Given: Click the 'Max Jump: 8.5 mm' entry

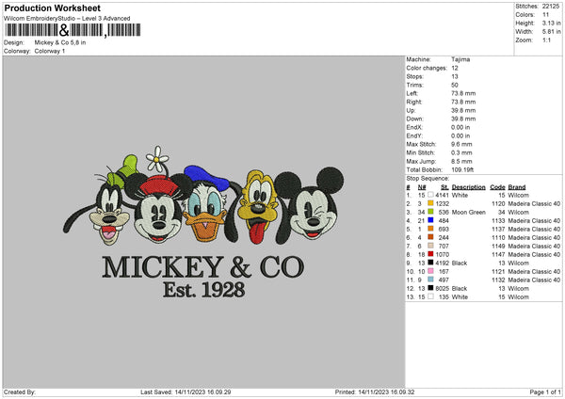Looking at the screenshot, I should point(439,161).
